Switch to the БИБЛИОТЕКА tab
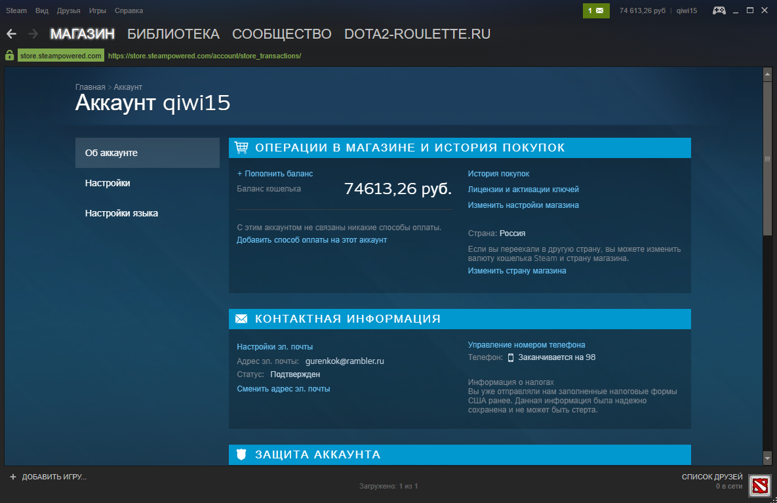This screenshot has width=777, height=503. click(x=174, y=33)
